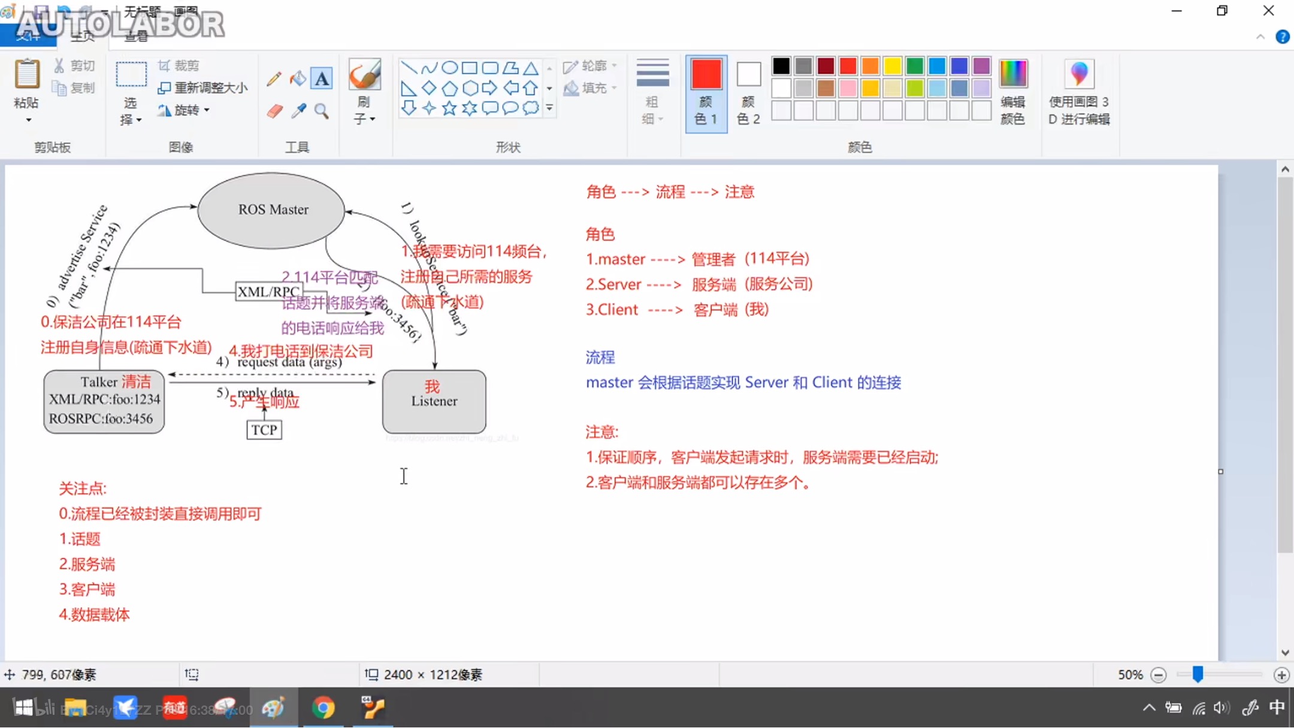This screenshot has height=728, width=1294.
Task: Pick the Eraser tool
Action: (274, 111)
